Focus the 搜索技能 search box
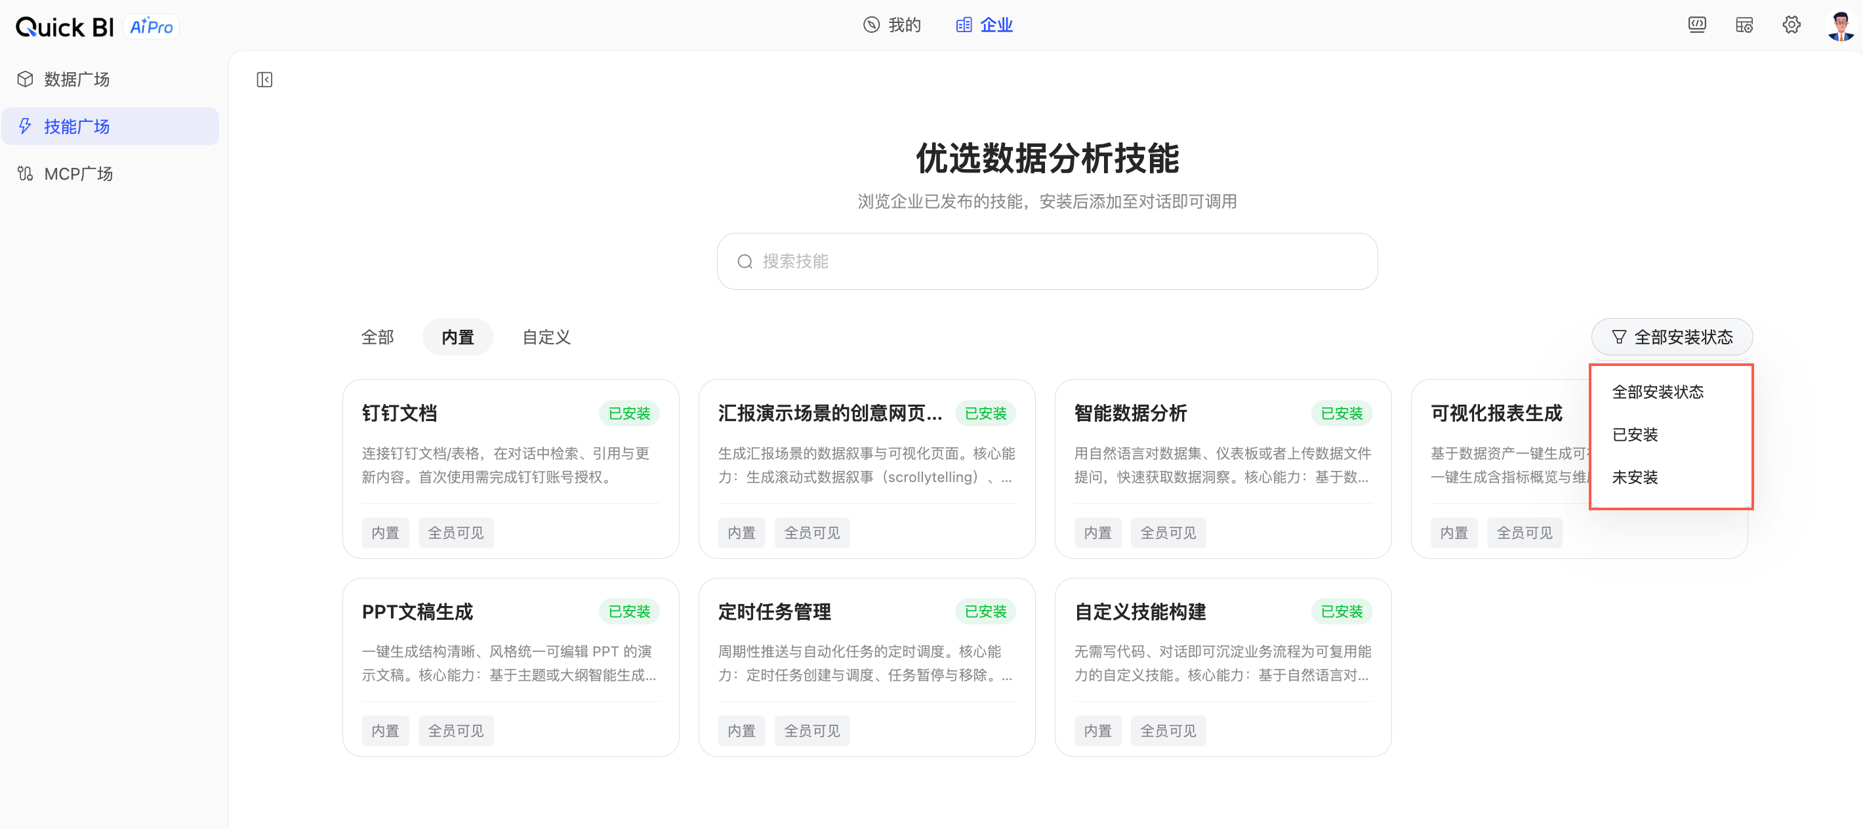Viewport: 1863px width, 829px height. coord(1046,261)
